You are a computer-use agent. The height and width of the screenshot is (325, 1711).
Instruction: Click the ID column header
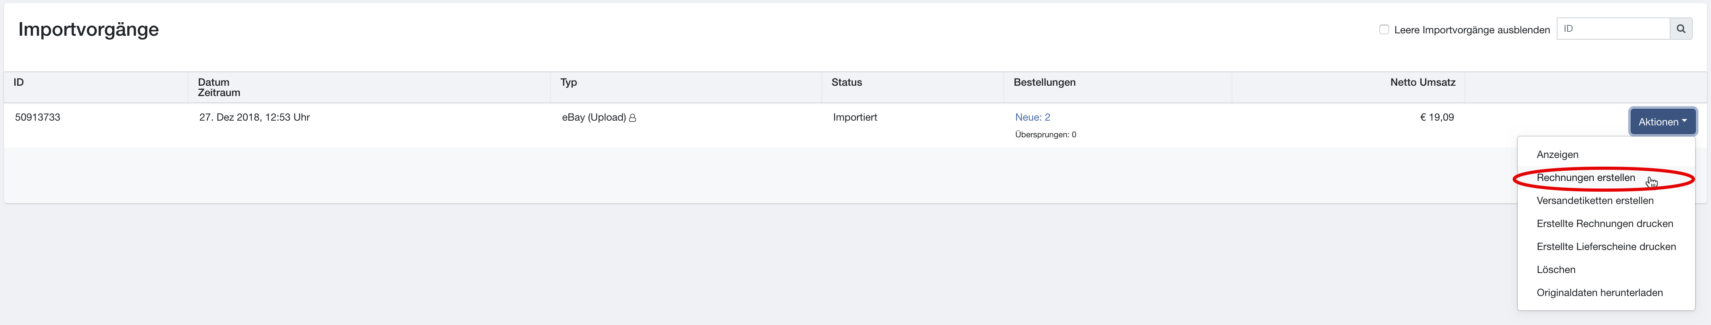pos(19,82)
